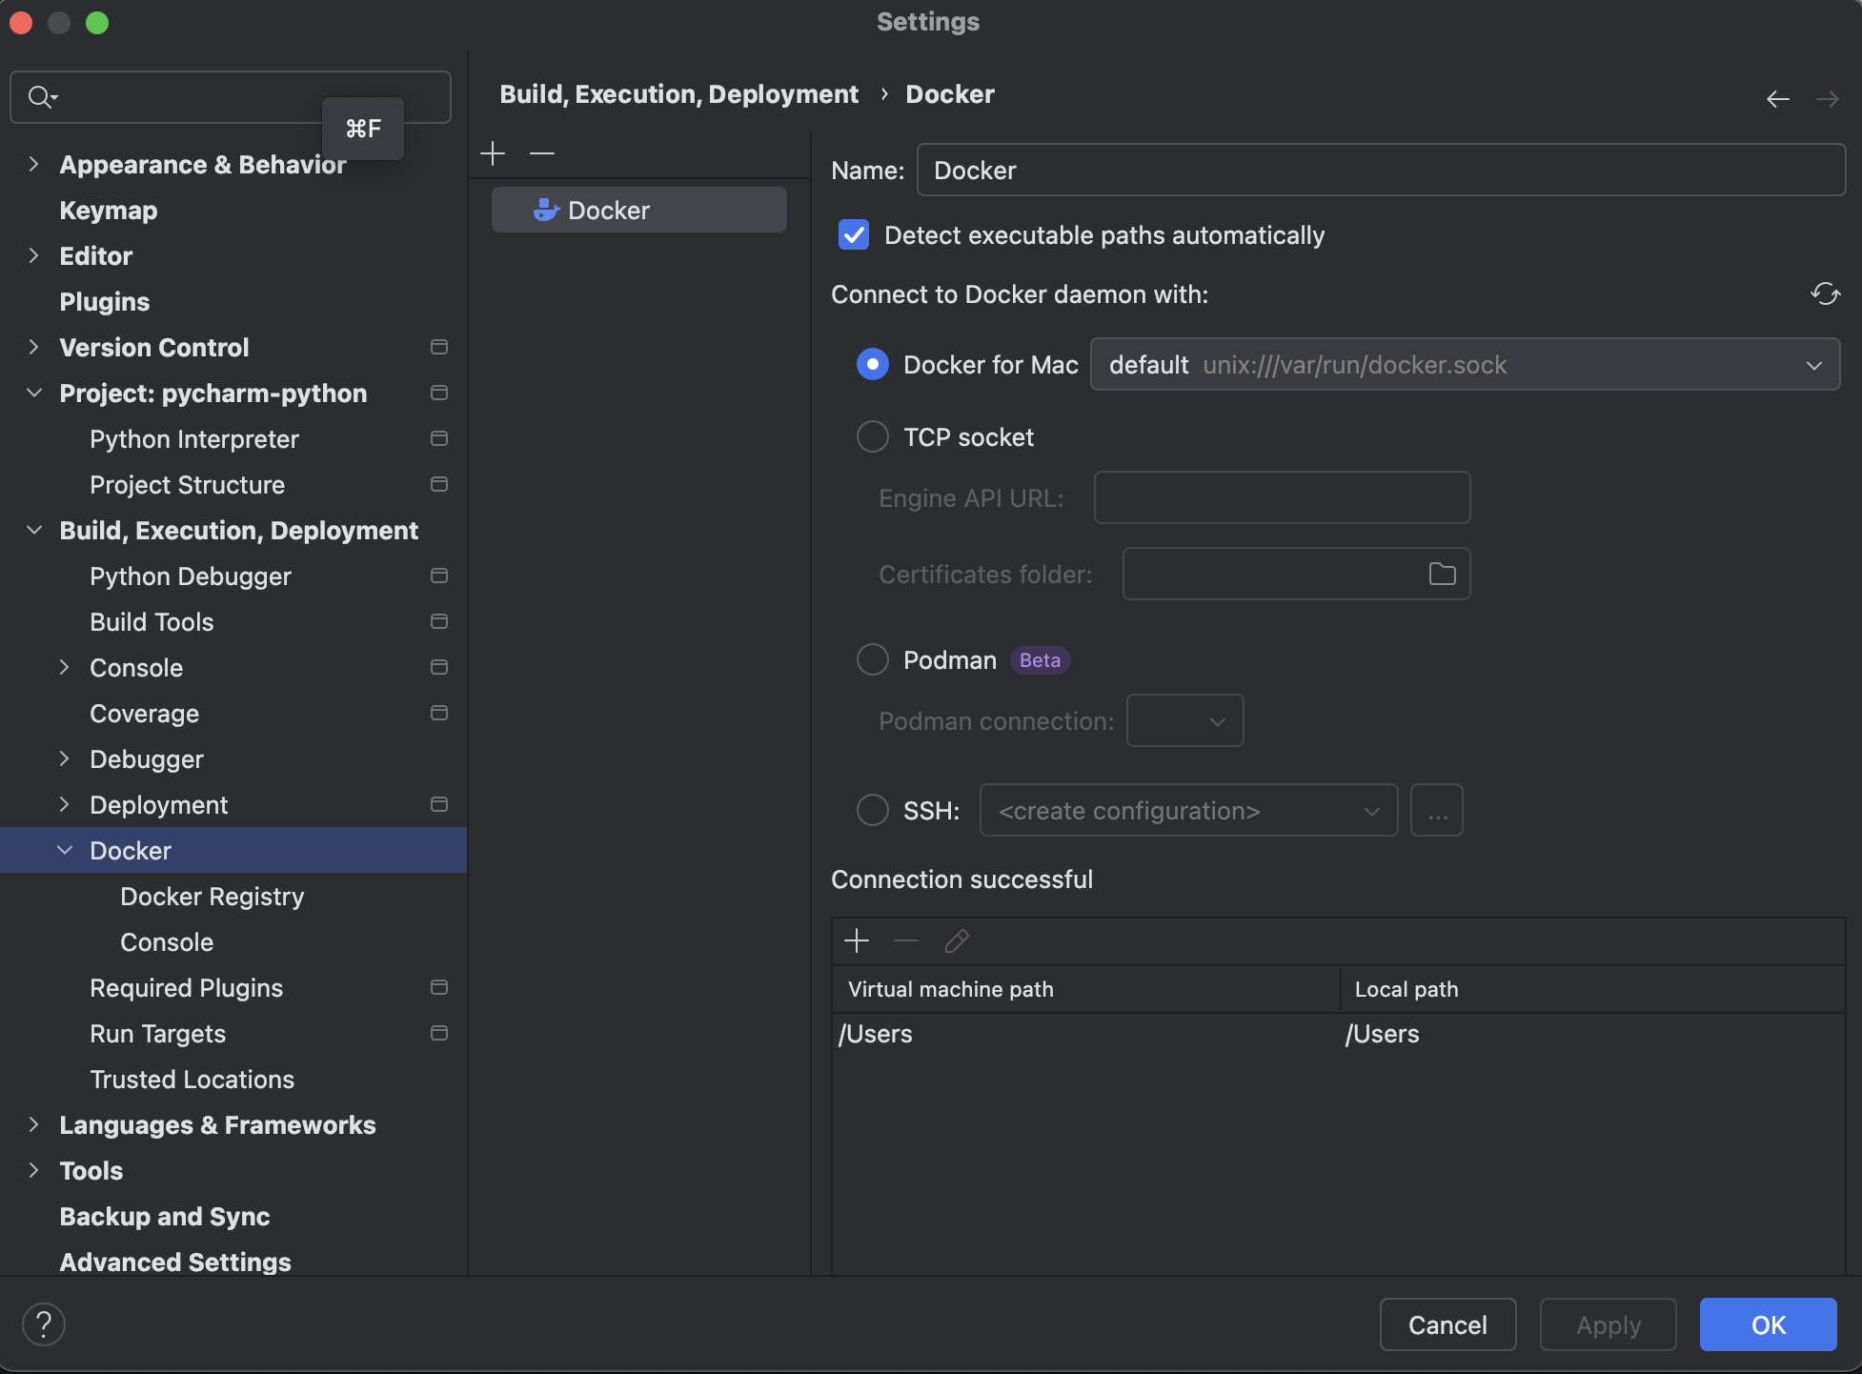Screen dimensions: 1862x1374
Task: Click project-level icon beside Project: pycharm-python
Action: (439, 393)
